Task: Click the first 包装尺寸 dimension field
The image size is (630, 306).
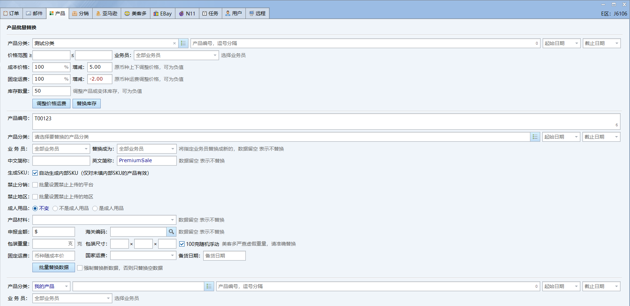Action: [119, 244]
